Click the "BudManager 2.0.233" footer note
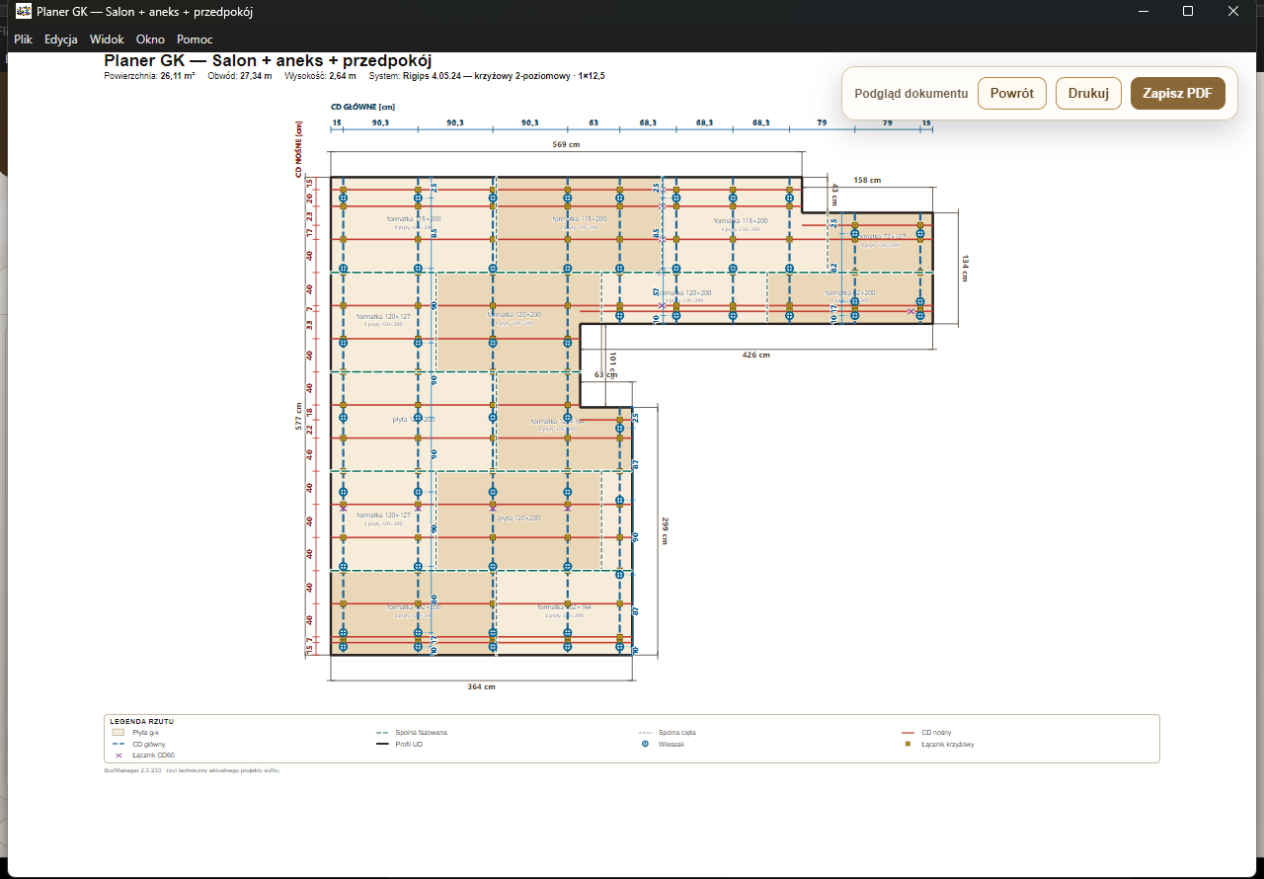The height and width of the screenshot is (879, 1264). (193, 769)
